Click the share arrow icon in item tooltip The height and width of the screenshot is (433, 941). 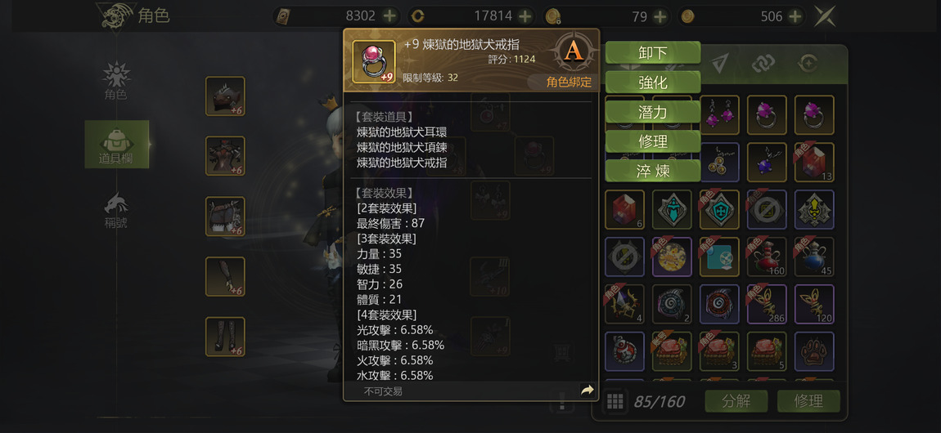coord(587,391)
